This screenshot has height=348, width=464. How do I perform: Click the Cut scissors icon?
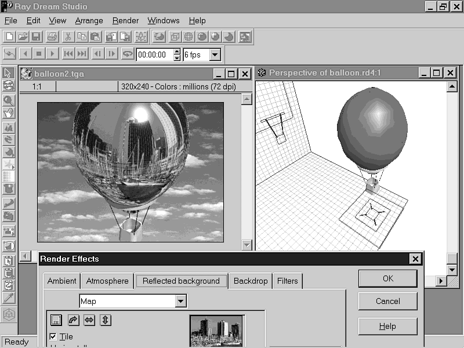(68, 37)
